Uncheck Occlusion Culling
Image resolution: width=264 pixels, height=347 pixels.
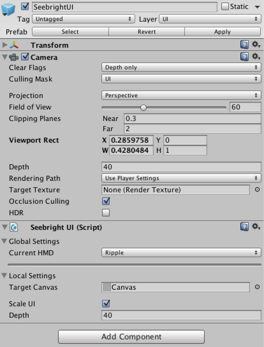coord(106,201)
